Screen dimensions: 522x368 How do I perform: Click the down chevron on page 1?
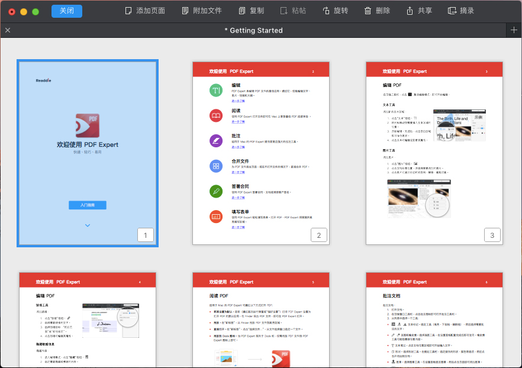pyautogui.click(x=88, y=225)
